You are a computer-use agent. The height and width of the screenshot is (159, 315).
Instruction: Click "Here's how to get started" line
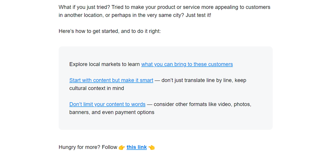click(89, 31)
